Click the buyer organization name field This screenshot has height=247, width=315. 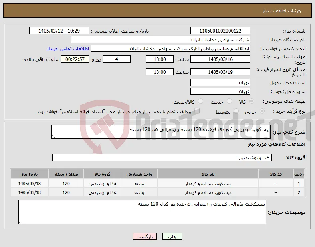[160, 40]
